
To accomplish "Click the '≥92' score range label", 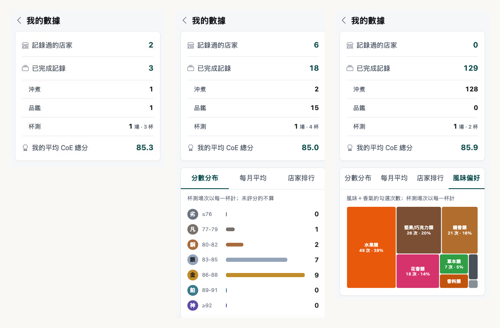I will pyautogui.click(x=207, y=306).
